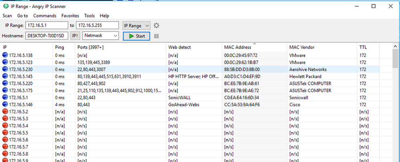
Task: Sort by the Ports [3997+] column header
Action: [x=121, y=47]
